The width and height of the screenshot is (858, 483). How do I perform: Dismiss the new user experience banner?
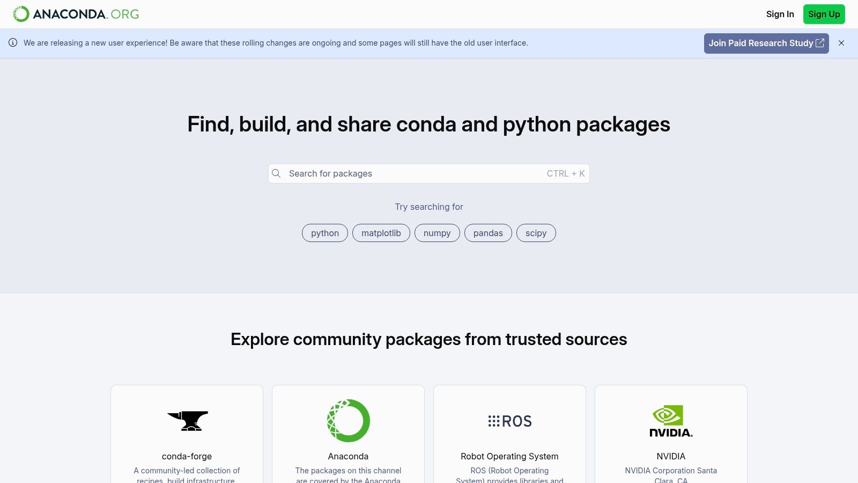841,43
